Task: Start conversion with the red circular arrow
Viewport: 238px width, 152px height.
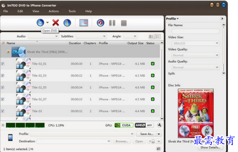Action: [101, 23]
